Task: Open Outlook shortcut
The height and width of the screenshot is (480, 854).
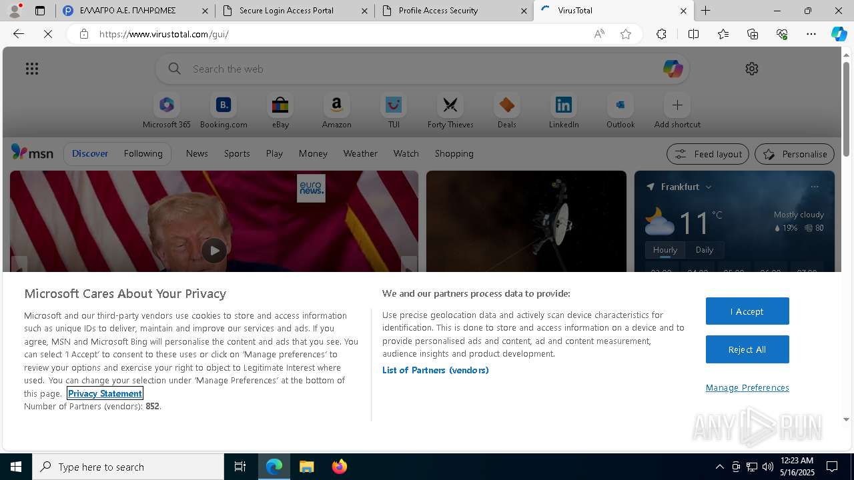Action: (x=620, y=111)
